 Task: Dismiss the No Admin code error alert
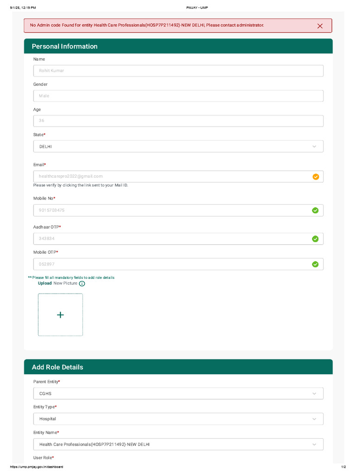pos(320,26)
